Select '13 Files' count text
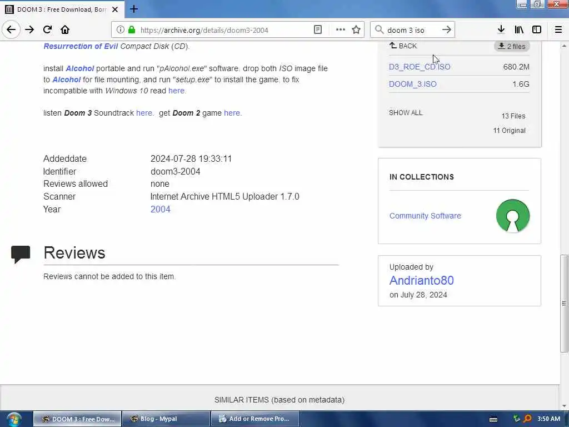The width and height of the screenshot is (569, 427). (513, 116)
